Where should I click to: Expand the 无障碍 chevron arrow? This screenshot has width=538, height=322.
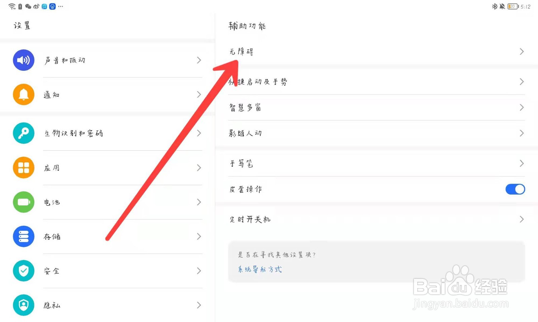click(x=522, y=52)
